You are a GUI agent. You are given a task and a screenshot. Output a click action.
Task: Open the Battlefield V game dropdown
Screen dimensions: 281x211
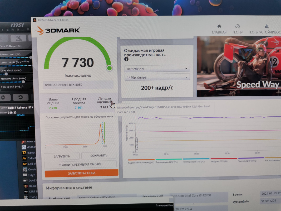157,69
